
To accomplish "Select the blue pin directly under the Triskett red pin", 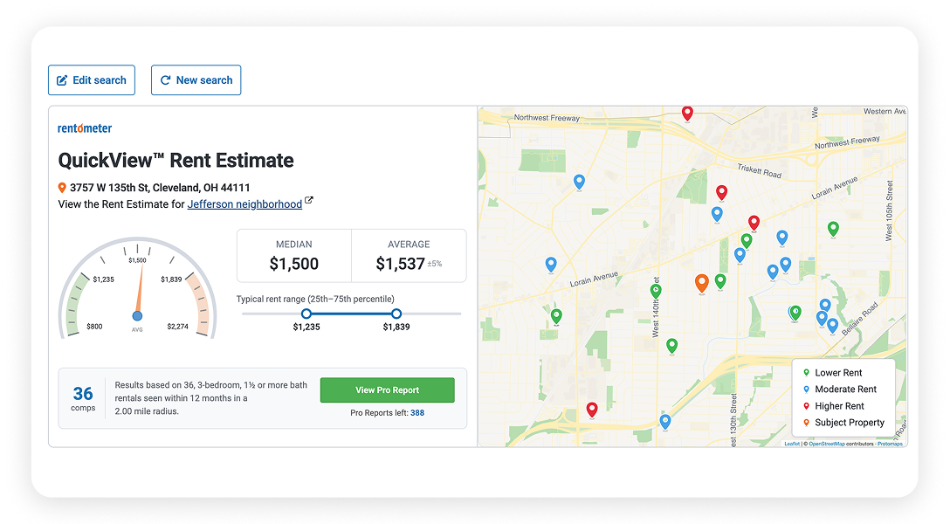I will click(717, 214).
